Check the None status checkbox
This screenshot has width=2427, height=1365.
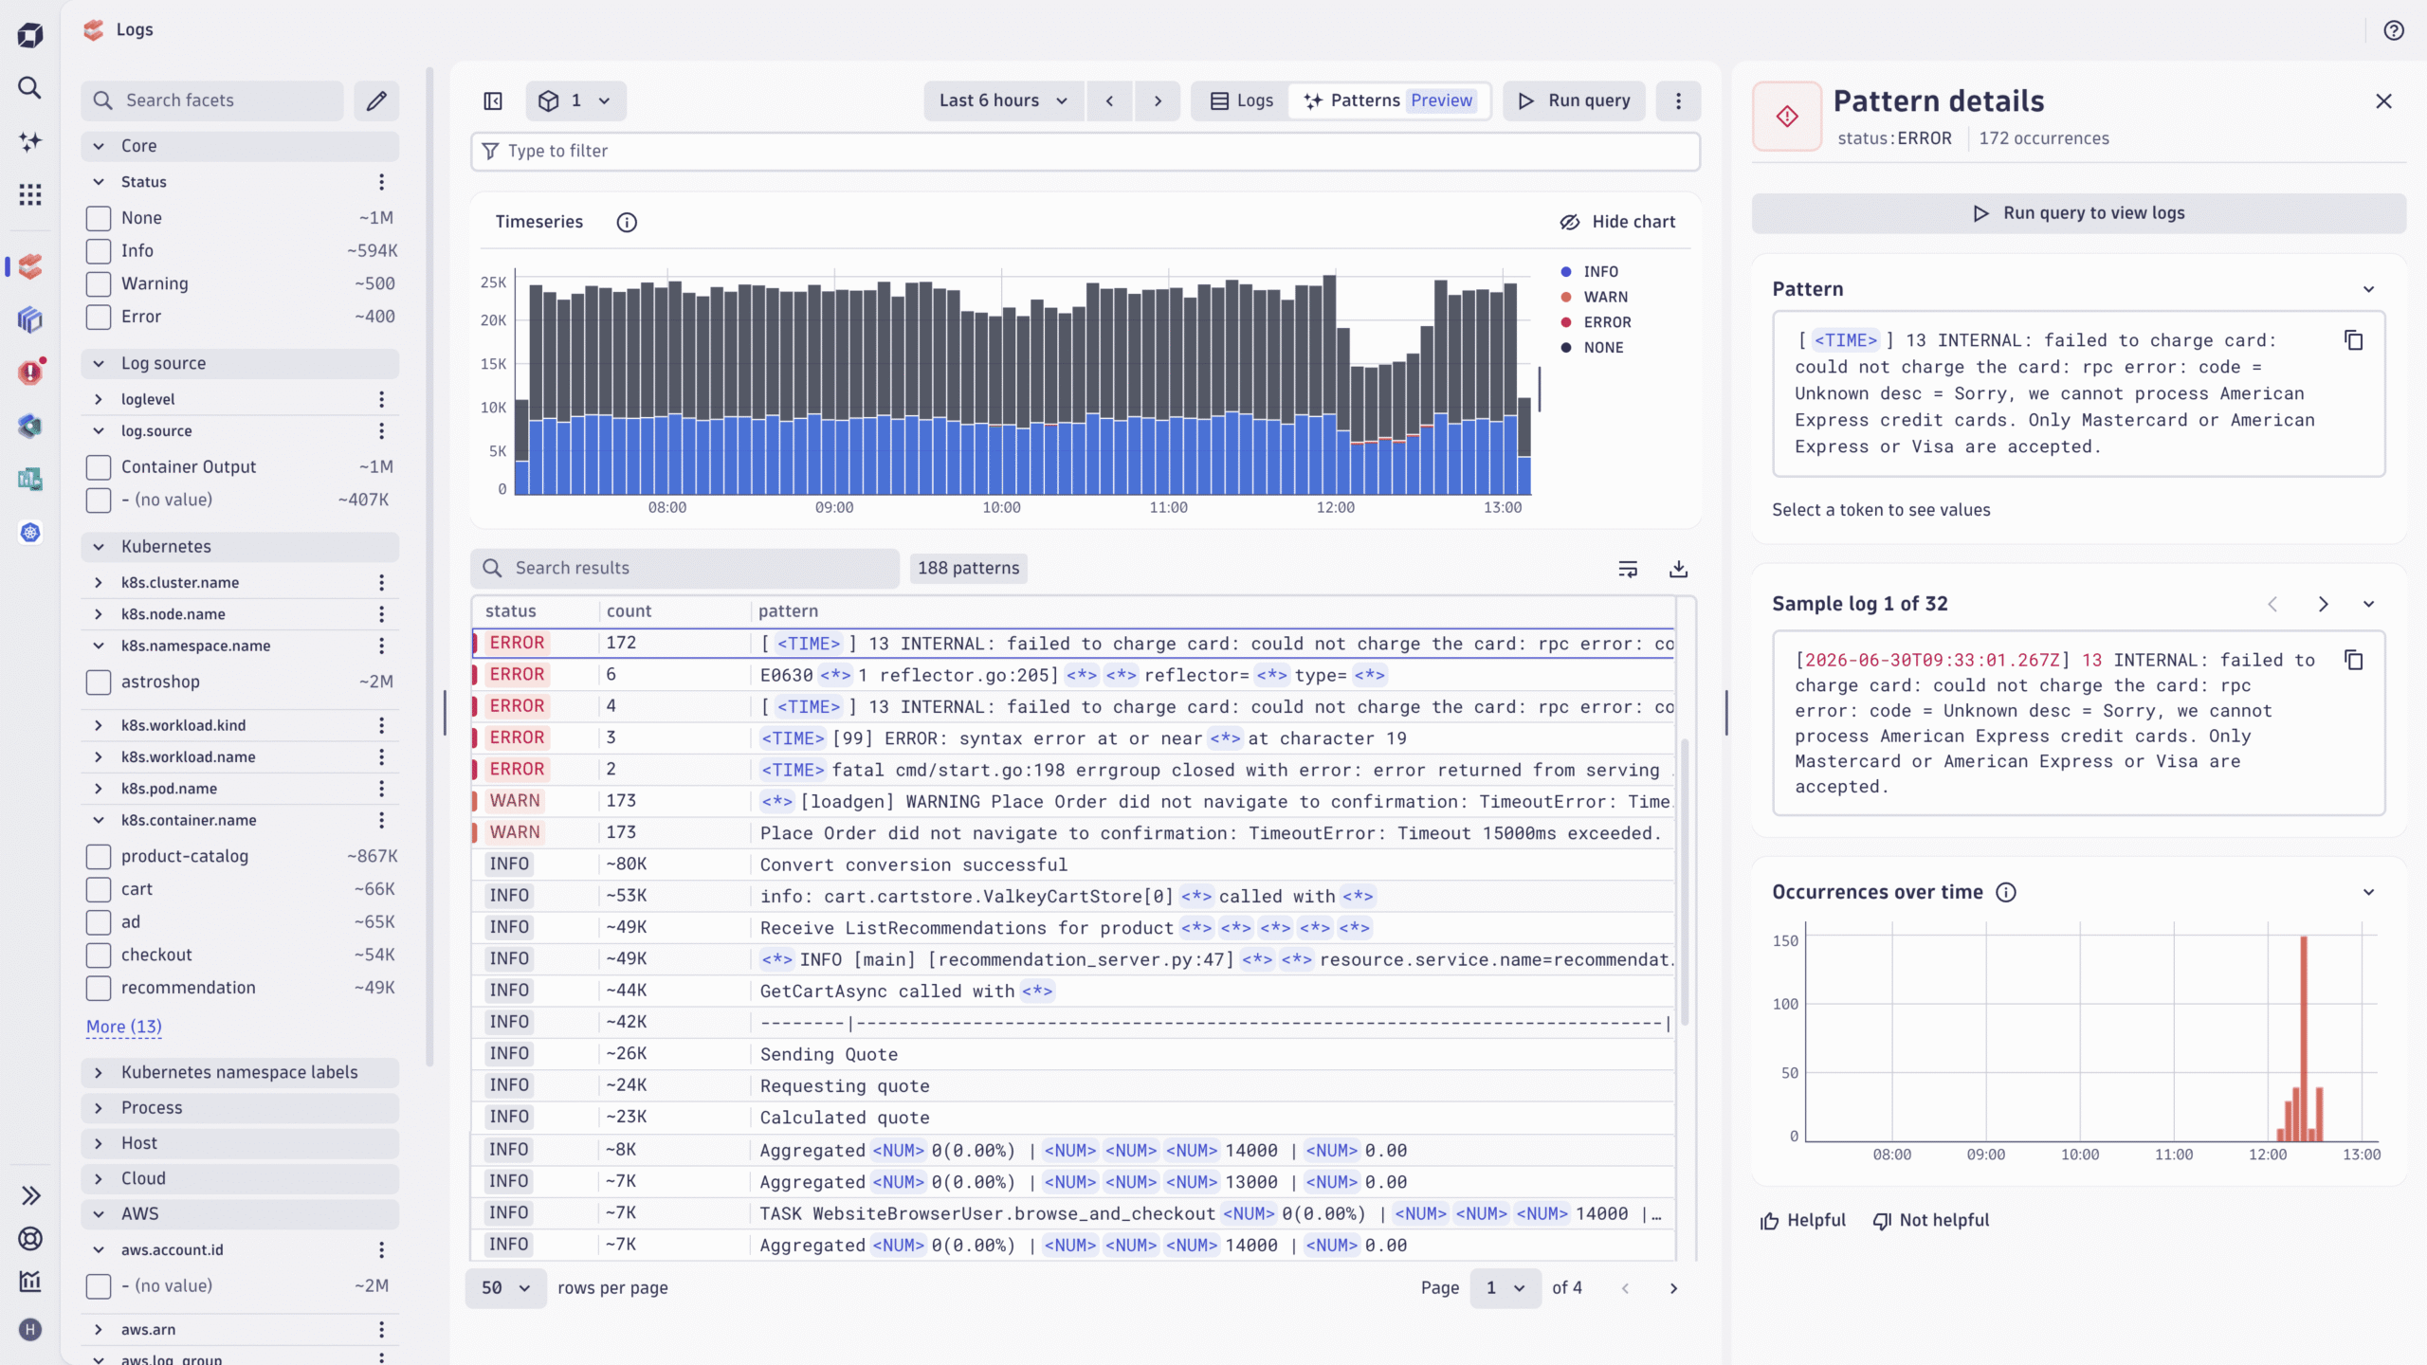99,218
